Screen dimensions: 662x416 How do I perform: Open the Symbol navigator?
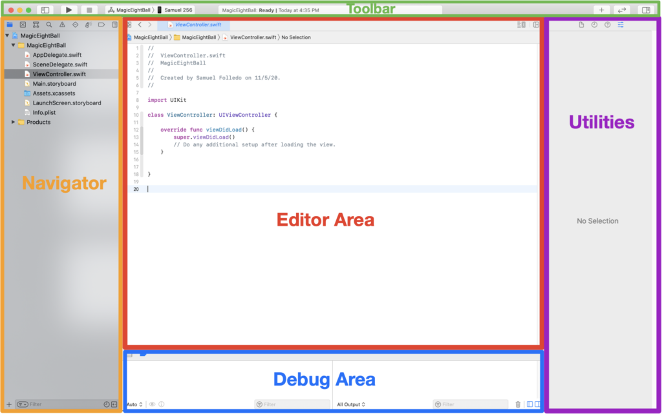pyautogui.click(x=36, y=25)
